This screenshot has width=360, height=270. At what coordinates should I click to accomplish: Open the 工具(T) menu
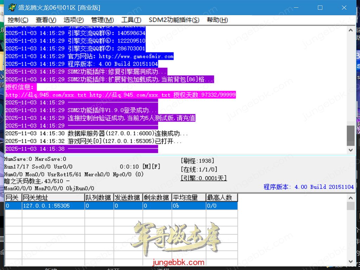click(131, 20)
